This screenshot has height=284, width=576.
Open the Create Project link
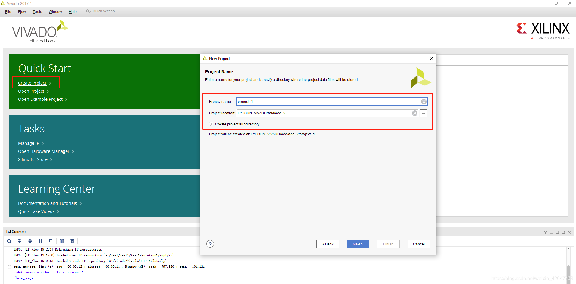pos(32,83)
